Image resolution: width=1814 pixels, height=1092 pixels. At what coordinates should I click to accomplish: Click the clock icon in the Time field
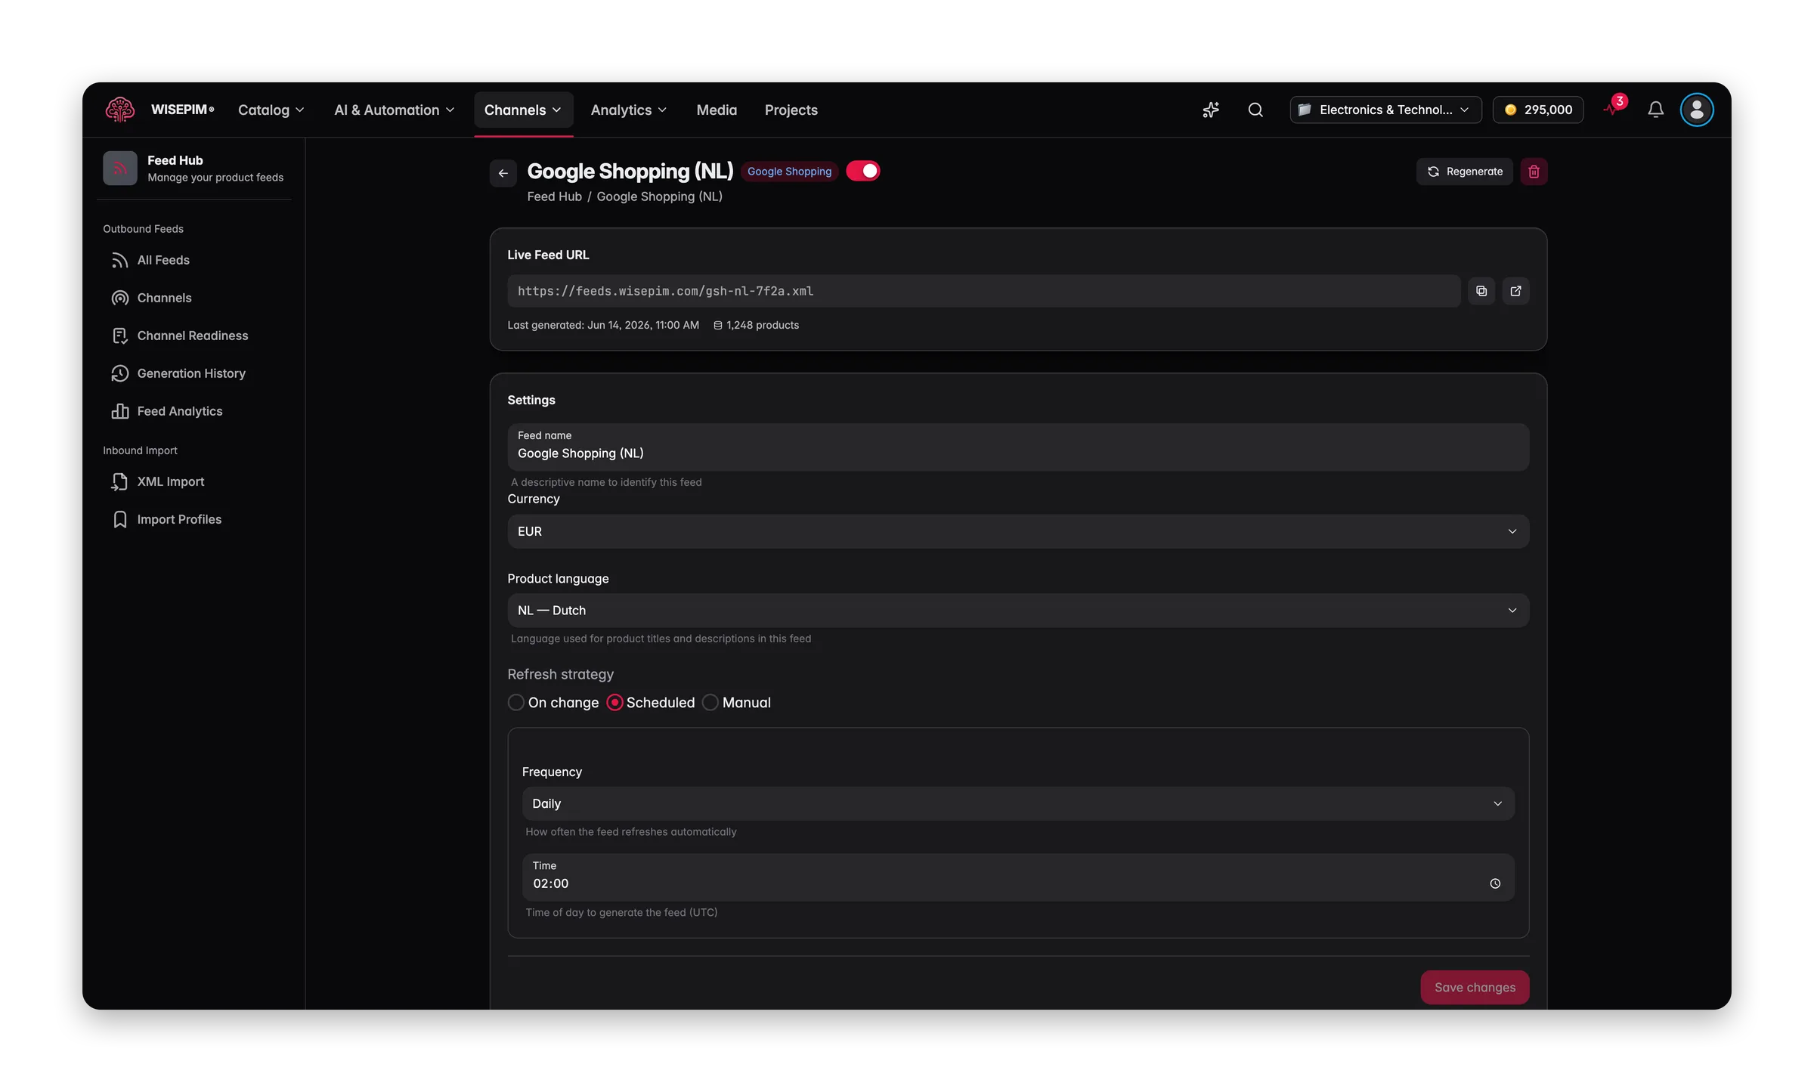(x=1495, y=883)
